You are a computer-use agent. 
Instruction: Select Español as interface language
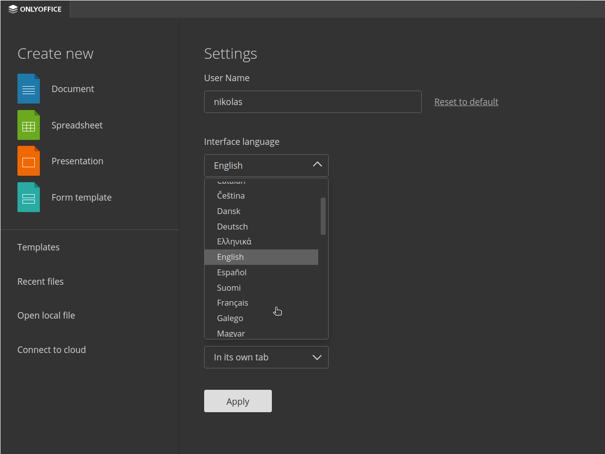232,272
